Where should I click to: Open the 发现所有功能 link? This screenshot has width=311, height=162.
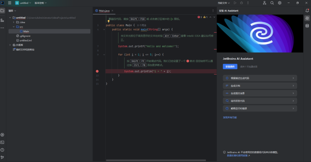[230, 117]
